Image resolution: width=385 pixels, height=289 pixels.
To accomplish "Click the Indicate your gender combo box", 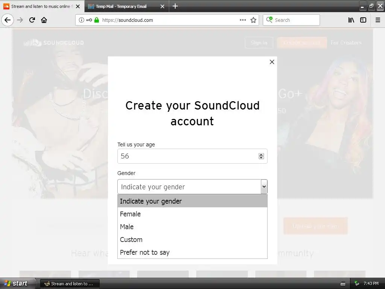I will [192, 187].
